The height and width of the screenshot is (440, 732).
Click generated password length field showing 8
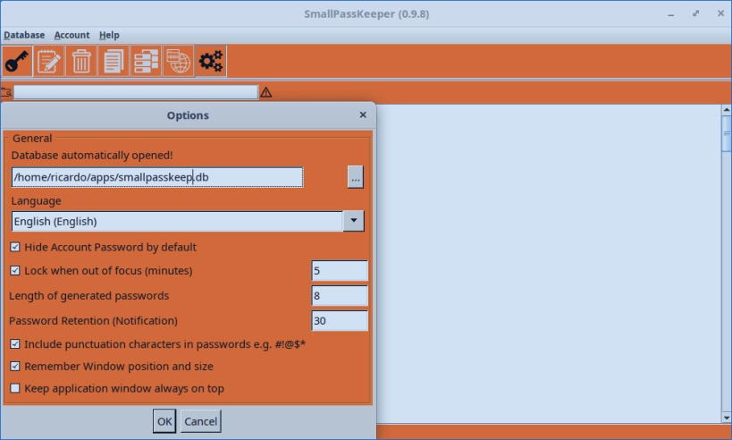point(340,296)
